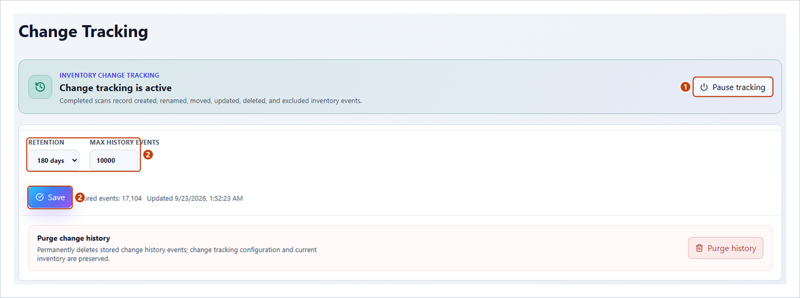Screen dimensions: 800x298
Task: Click the 'Change tracking is active' text
Action: coord(116,88)
